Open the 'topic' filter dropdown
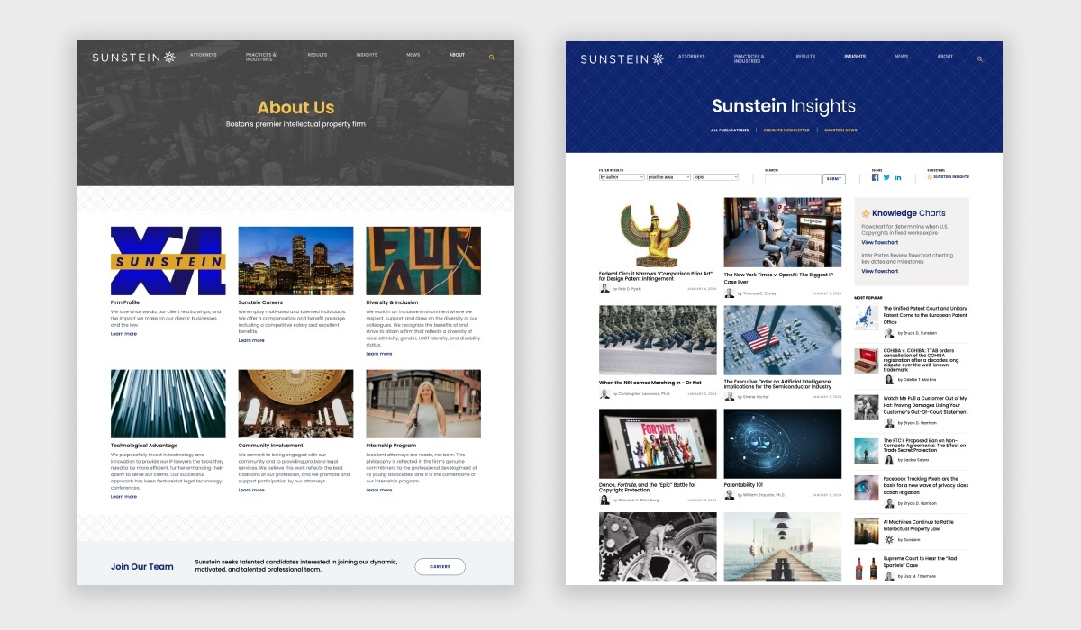The image size is (1081, 630). (x=715, y=177)
